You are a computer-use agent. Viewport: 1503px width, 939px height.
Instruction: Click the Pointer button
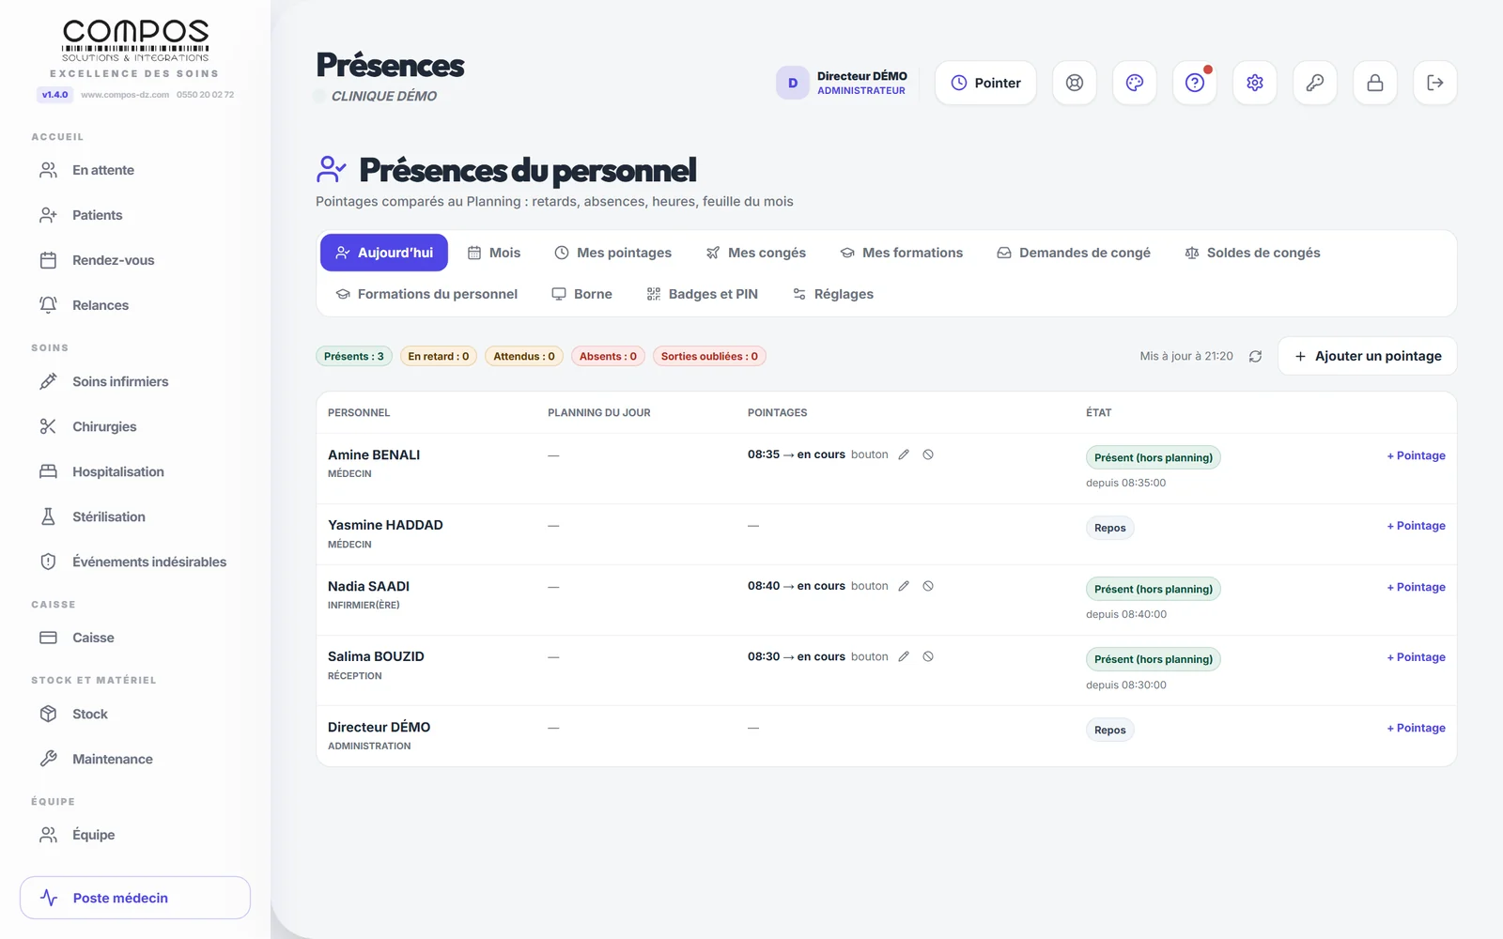985,83
